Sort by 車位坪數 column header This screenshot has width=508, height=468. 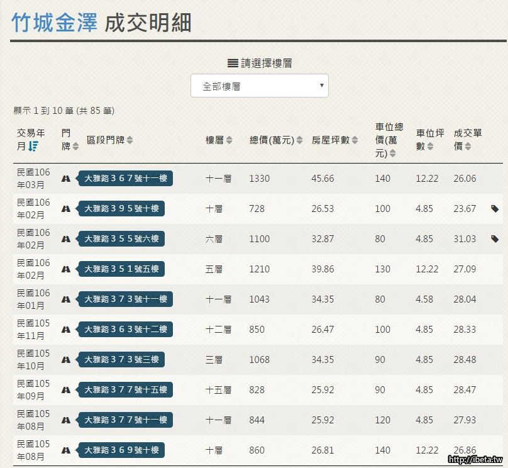pyautogui.click(x=430, y=140)
